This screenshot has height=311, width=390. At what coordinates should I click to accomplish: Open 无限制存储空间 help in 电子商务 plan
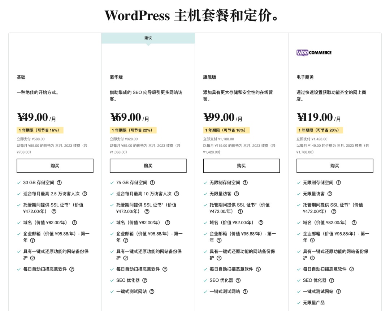tap(338, 183)
